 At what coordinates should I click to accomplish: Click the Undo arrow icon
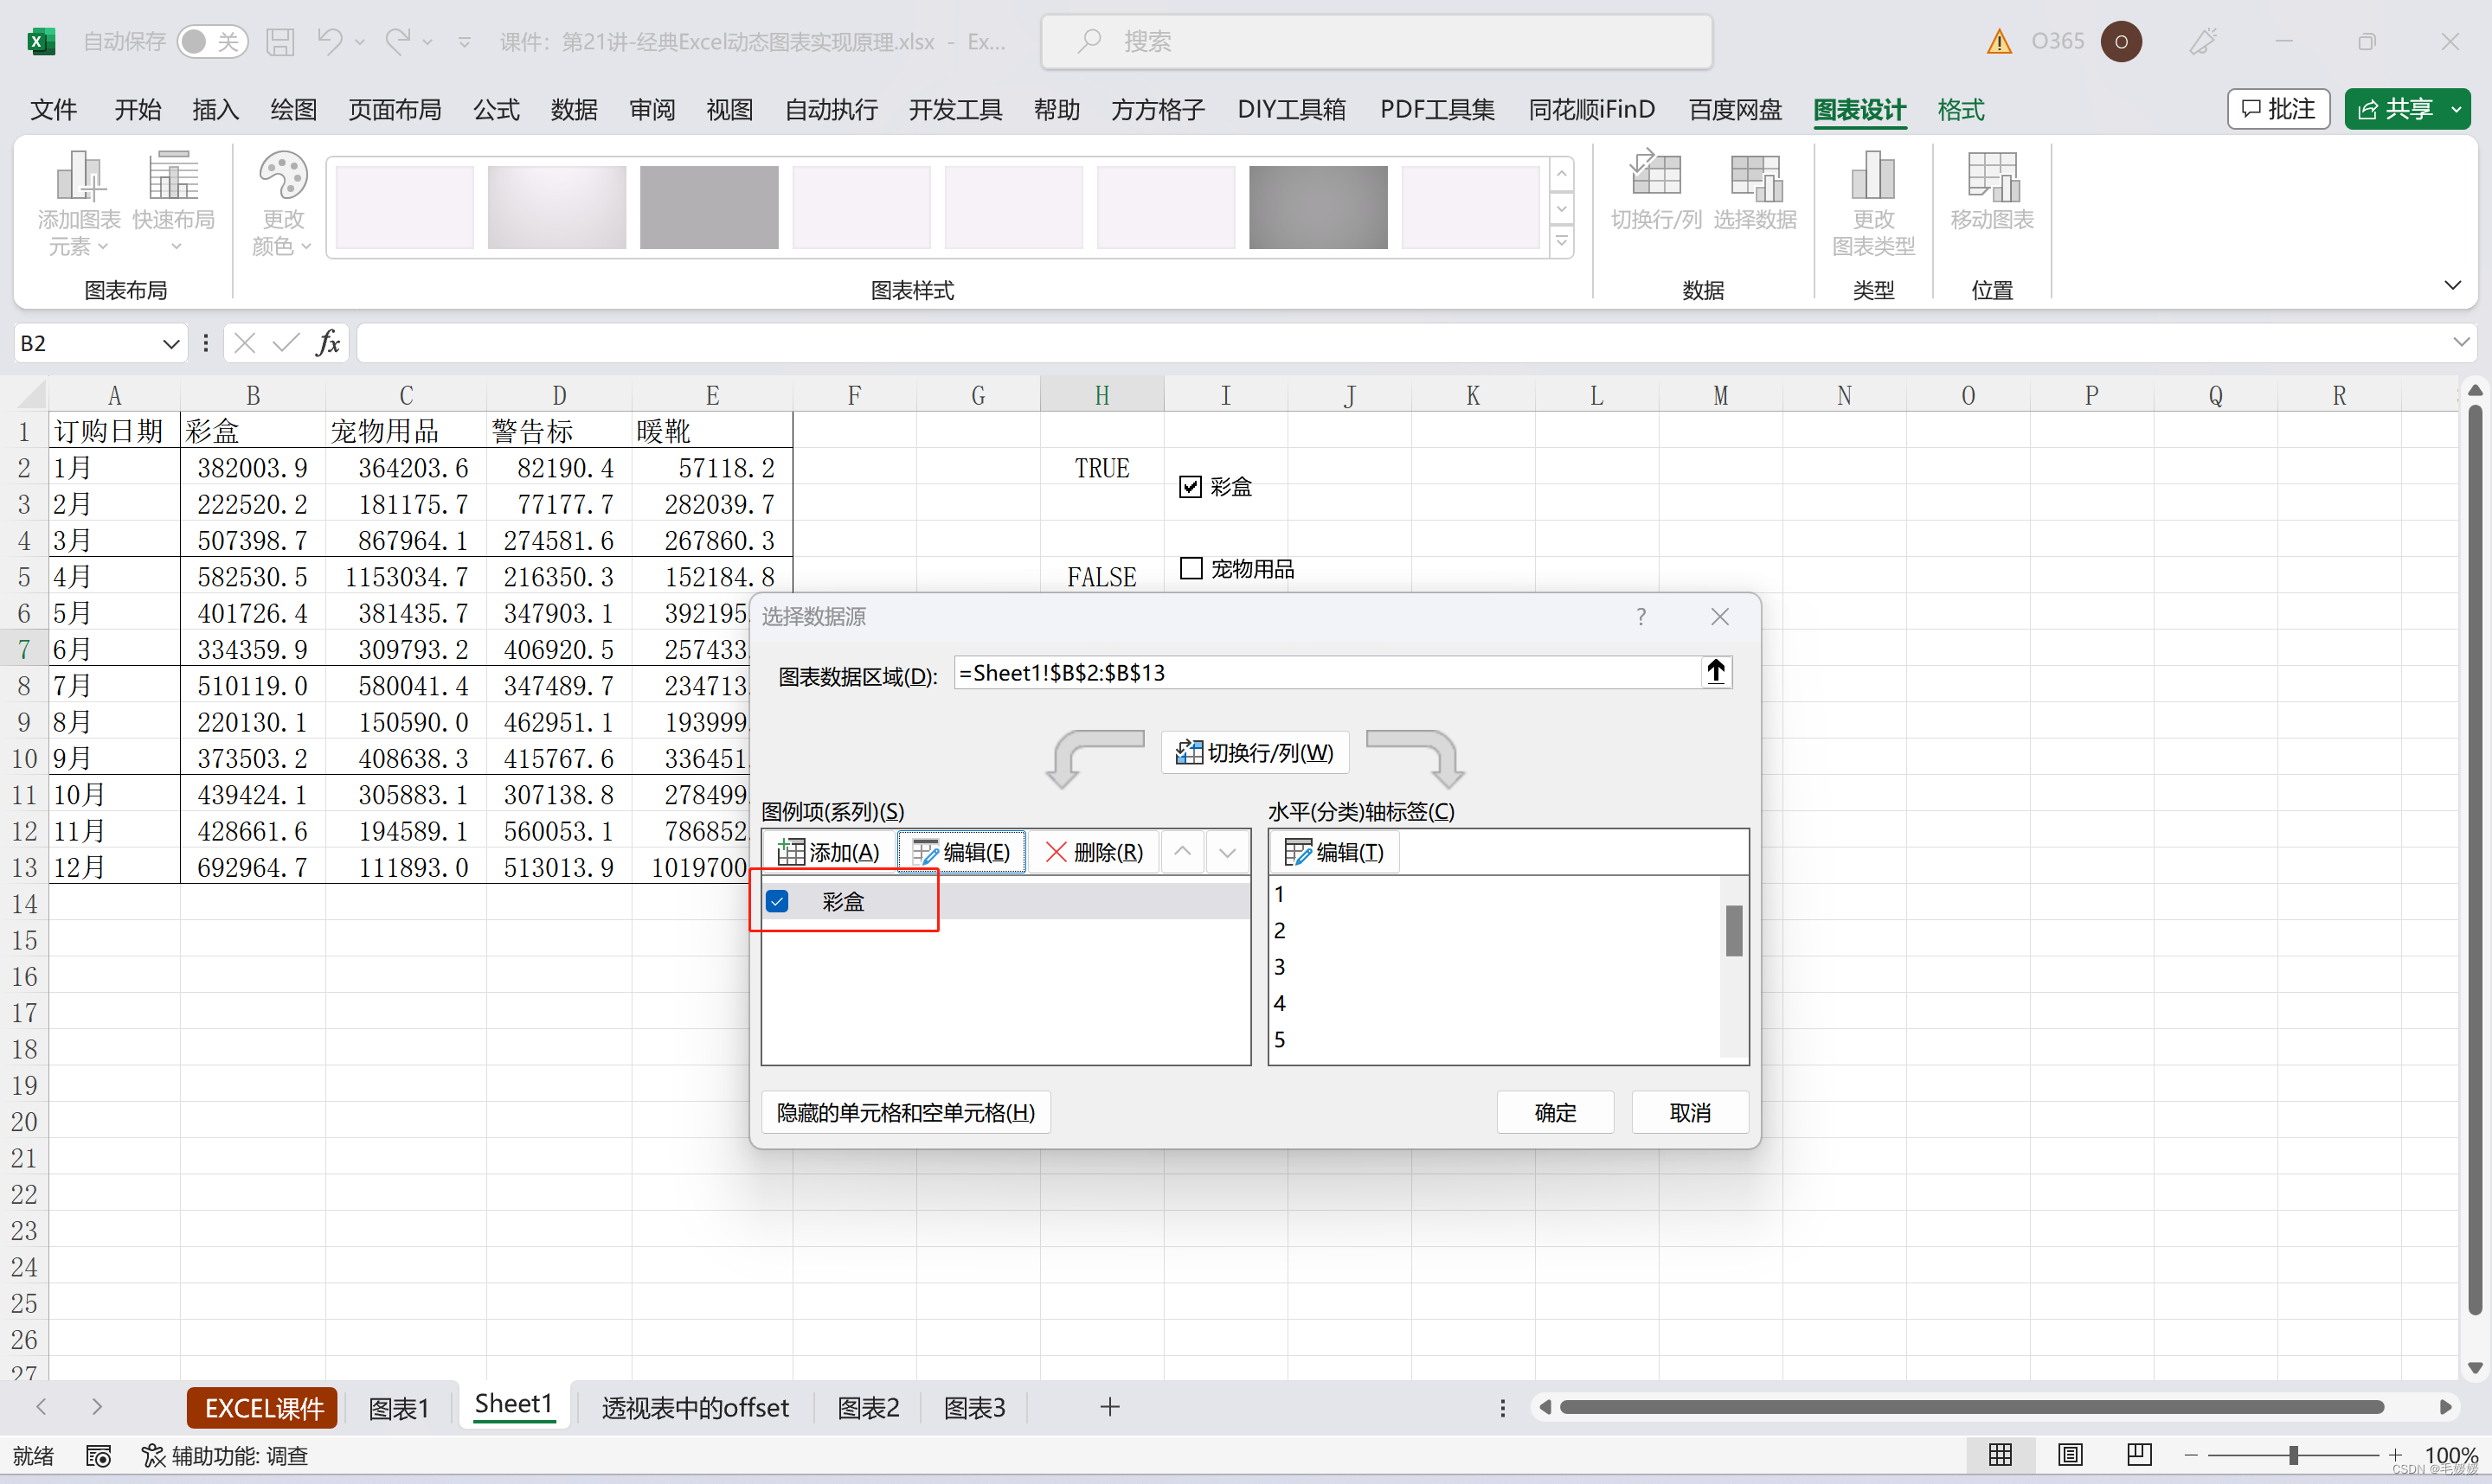pos(329,41)
